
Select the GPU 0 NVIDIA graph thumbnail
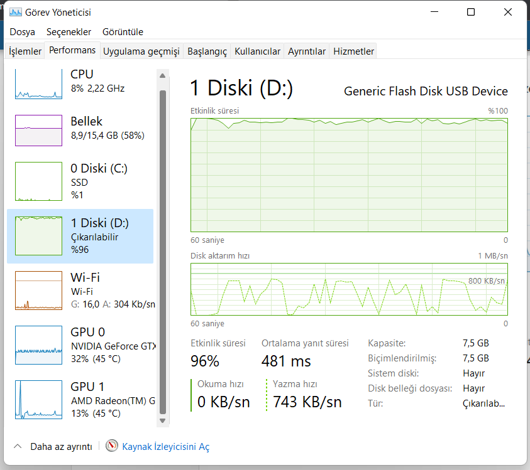point(38,345)
